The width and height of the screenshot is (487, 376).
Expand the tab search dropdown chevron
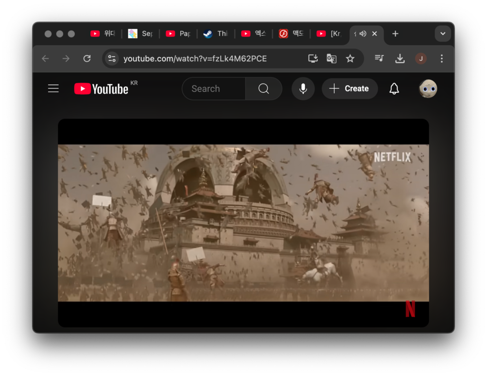click(x=443, y=34)
